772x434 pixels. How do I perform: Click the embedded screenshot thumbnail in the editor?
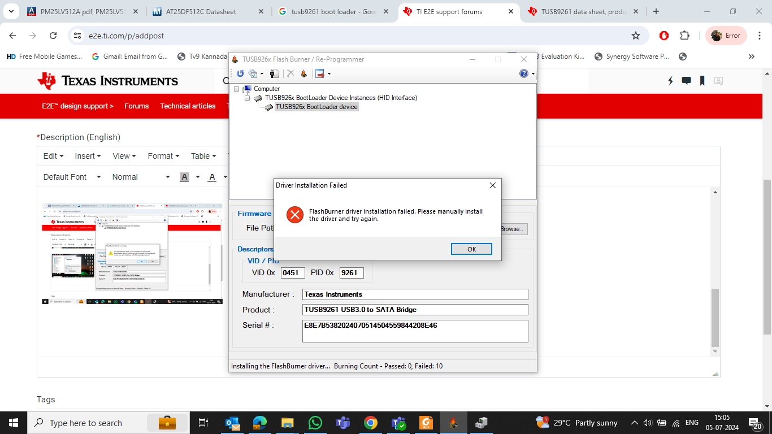(x=132, y=254)
